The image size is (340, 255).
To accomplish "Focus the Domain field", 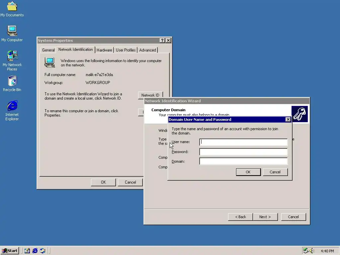I will [x=243, y=161].
